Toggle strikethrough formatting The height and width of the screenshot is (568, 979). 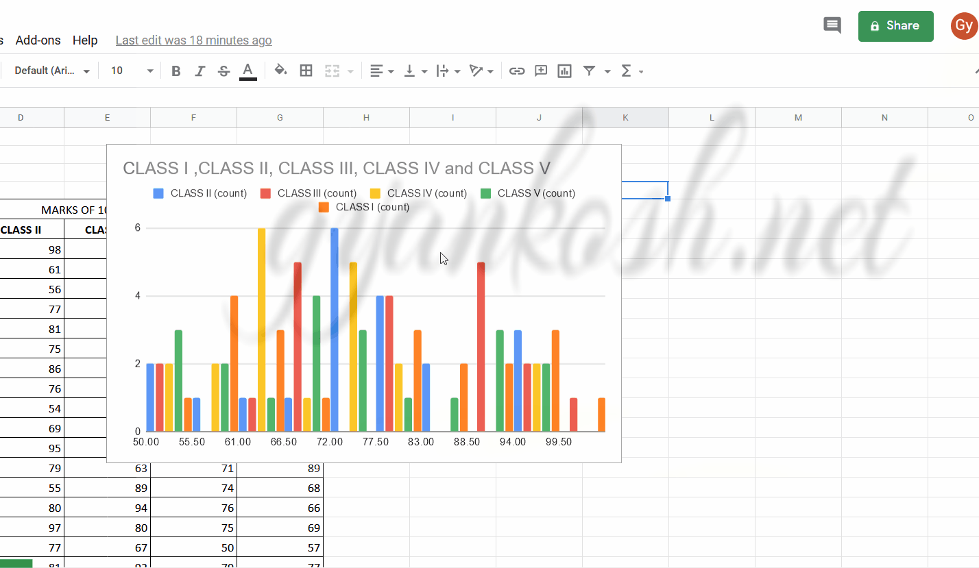pos(224,71)
